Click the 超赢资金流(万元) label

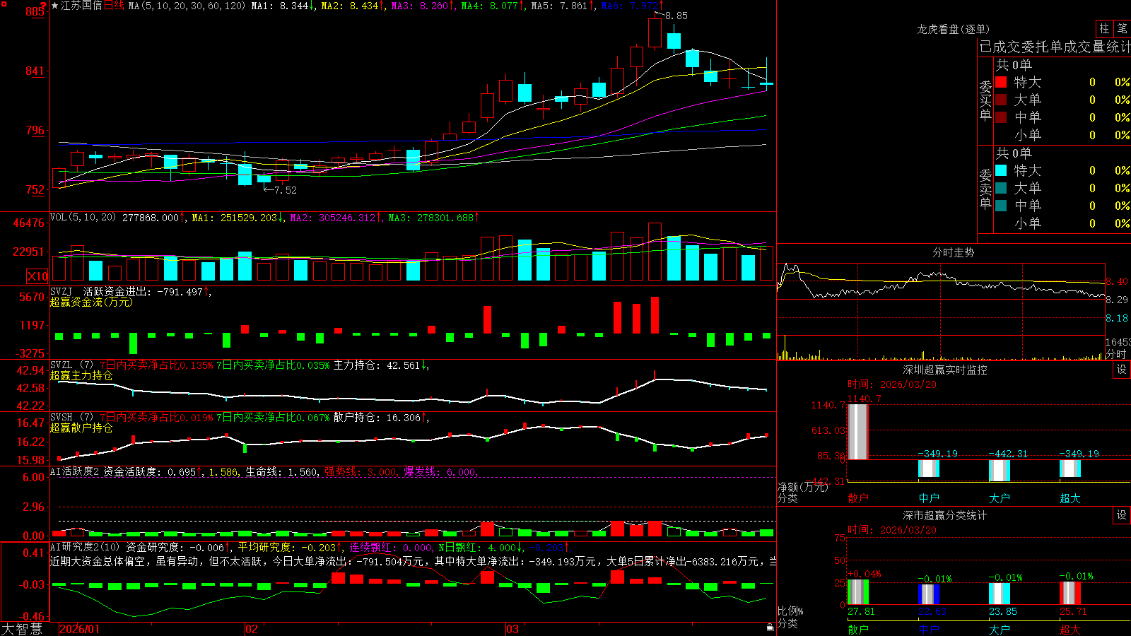pos(91,302)
